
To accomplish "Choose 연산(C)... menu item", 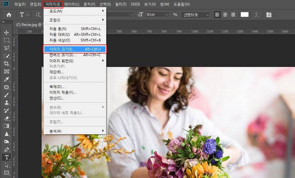I will click(75, 98).
